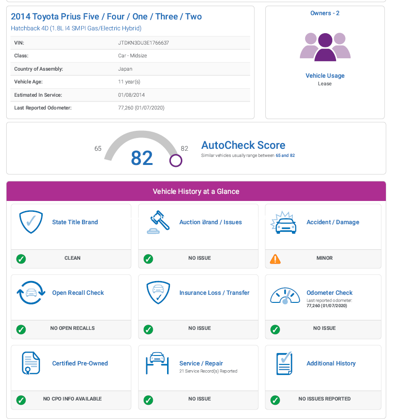393x419 pixels.
Task: Click green check beside NO OPEN RECALLS
Action: coord(21,329)
